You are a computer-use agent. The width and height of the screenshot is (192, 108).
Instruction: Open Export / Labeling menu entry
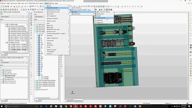82,8
